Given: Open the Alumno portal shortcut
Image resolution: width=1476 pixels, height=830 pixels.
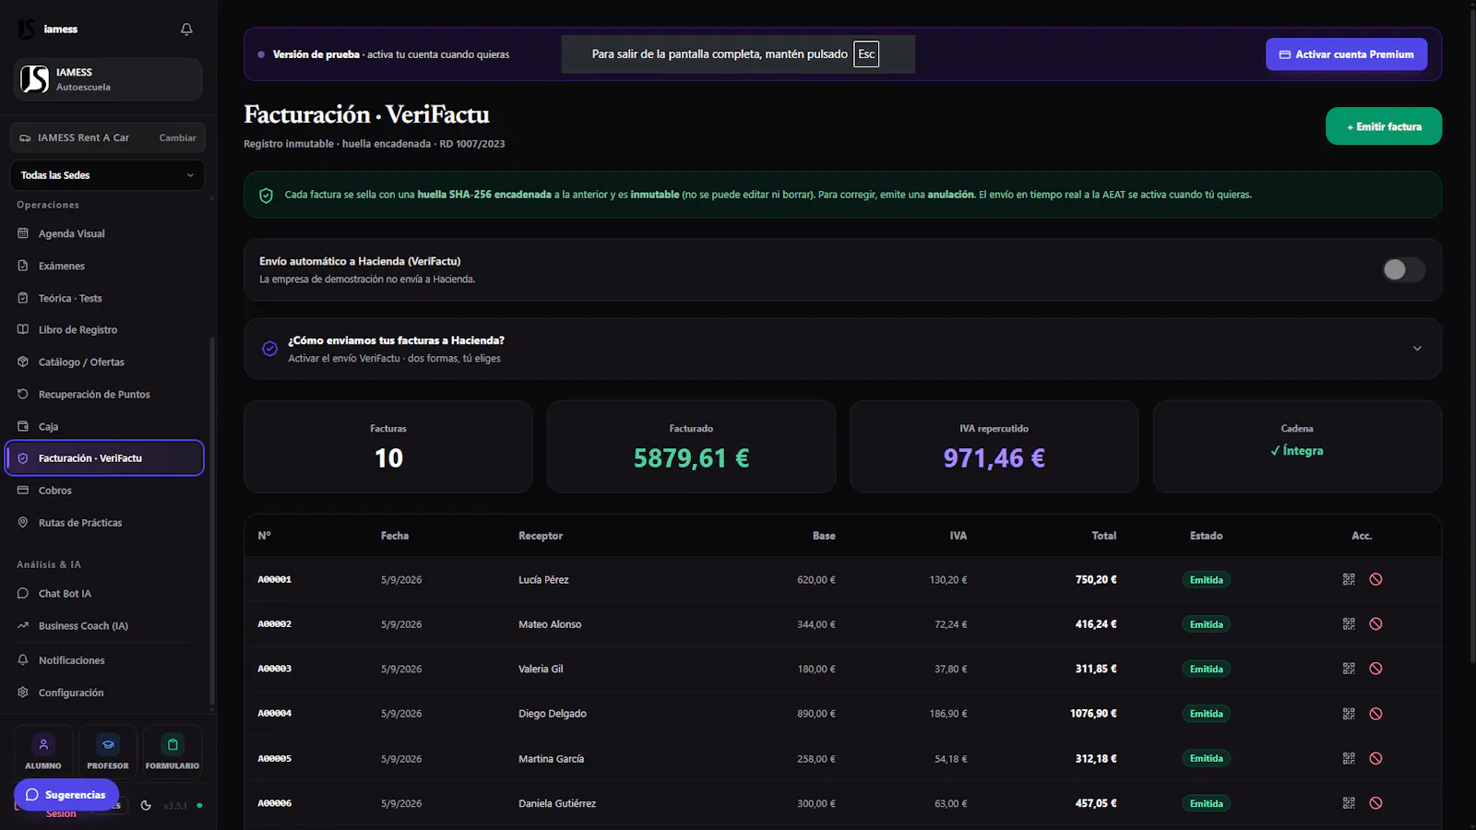Looking at the screenshot, I should point(43,752).
